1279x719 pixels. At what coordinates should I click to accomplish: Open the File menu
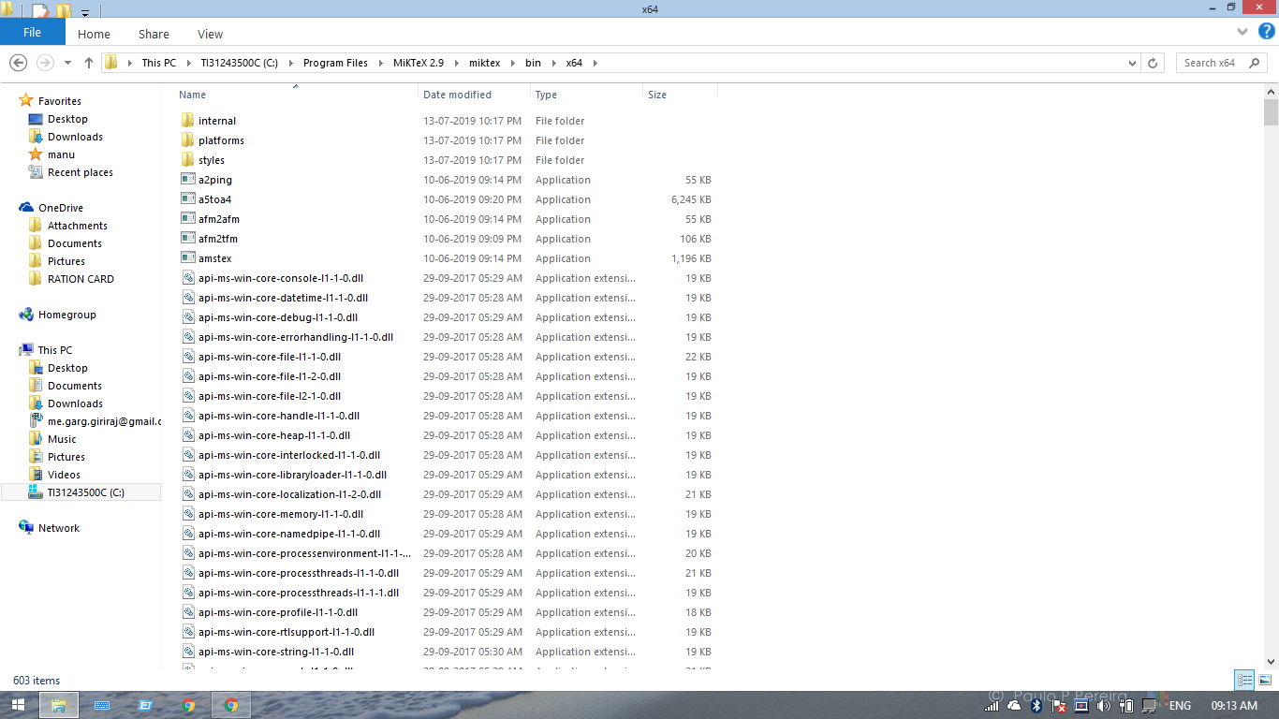click(32, 31)
